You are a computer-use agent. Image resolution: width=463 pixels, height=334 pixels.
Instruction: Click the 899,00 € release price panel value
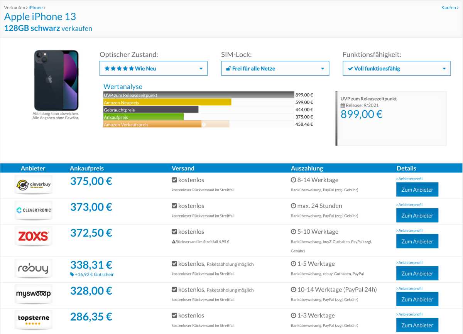(x=362, y=114)
